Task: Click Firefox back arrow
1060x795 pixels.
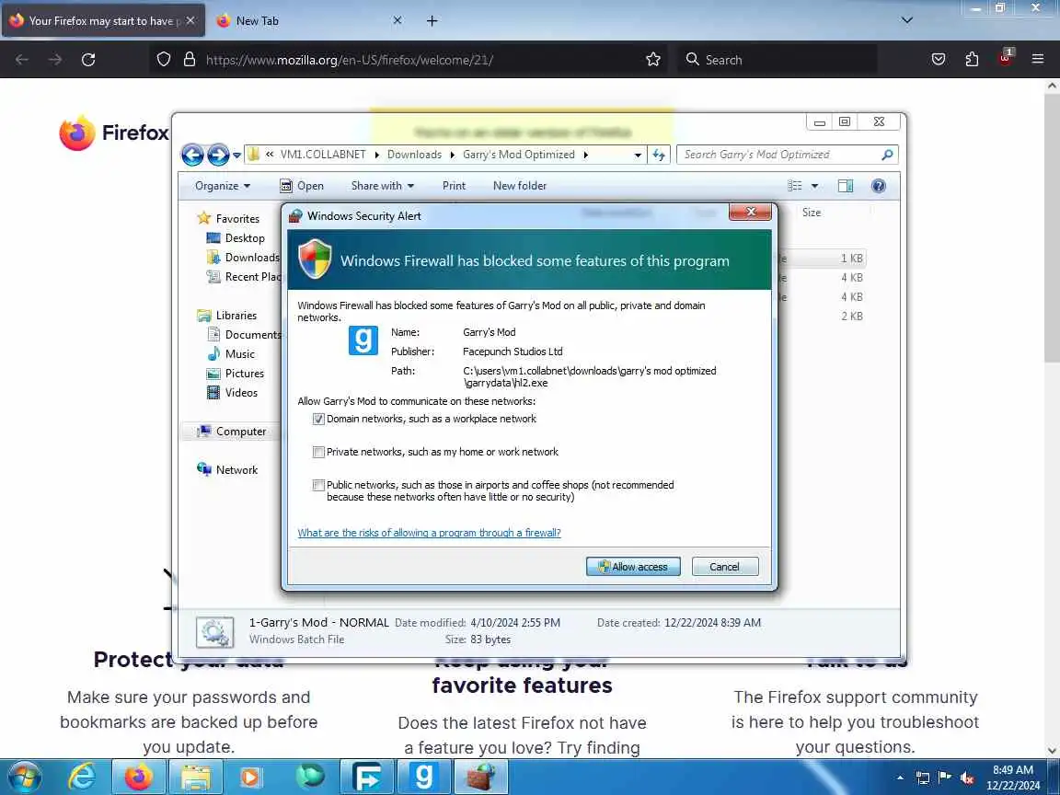Action: (x=22, y=60)
